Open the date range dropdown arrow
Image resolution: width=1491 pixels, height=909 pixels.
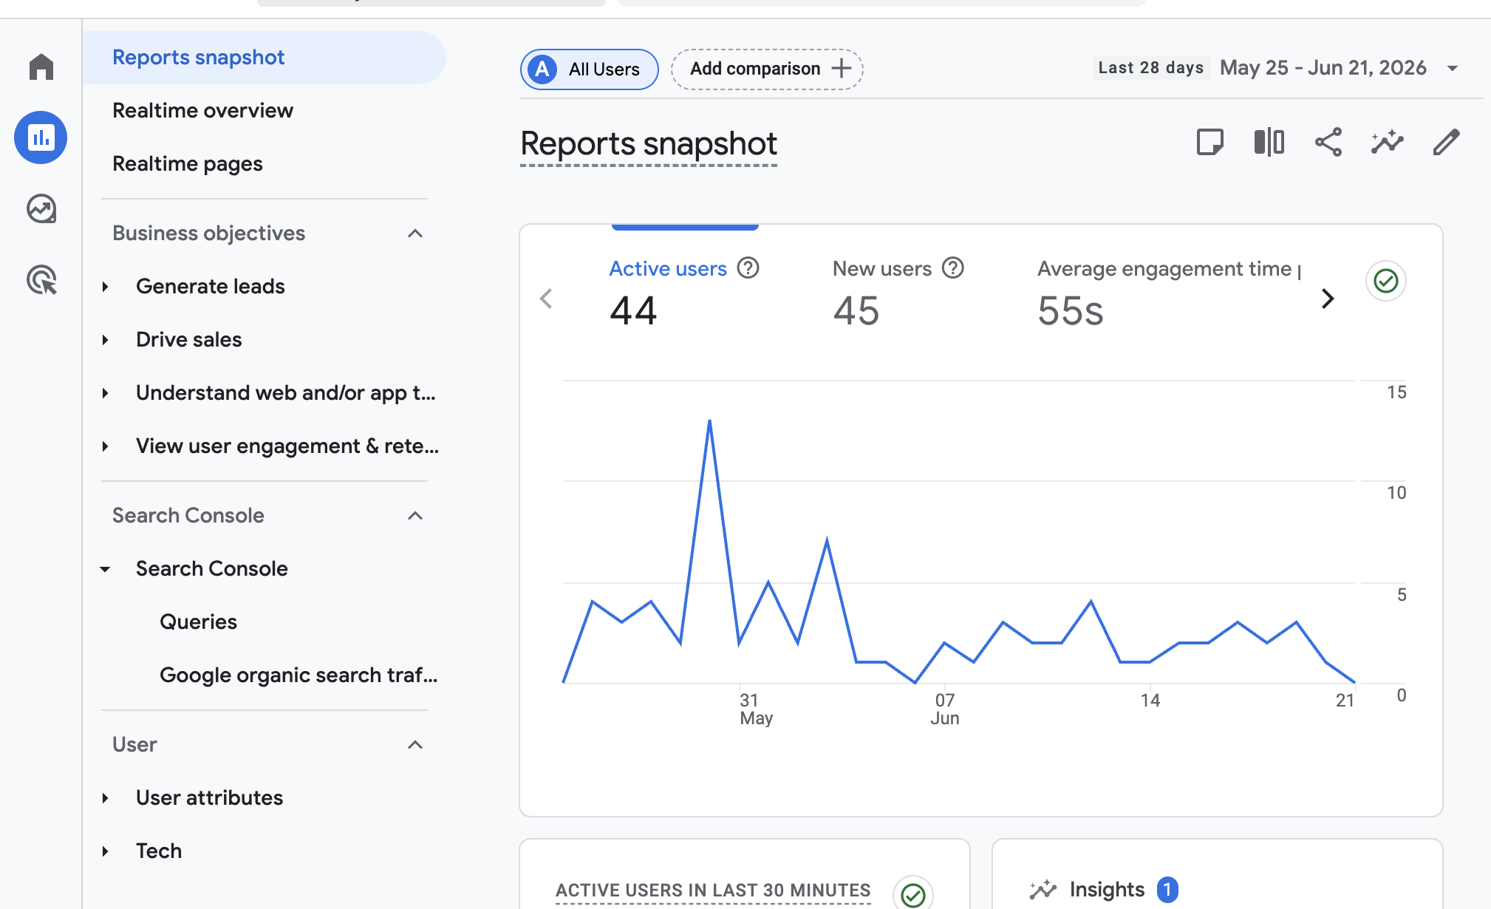[x=1452, y=69]
